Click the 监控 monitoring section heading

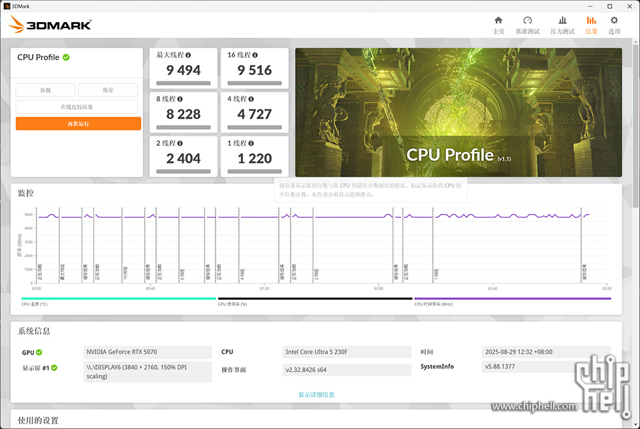(25, 193)
